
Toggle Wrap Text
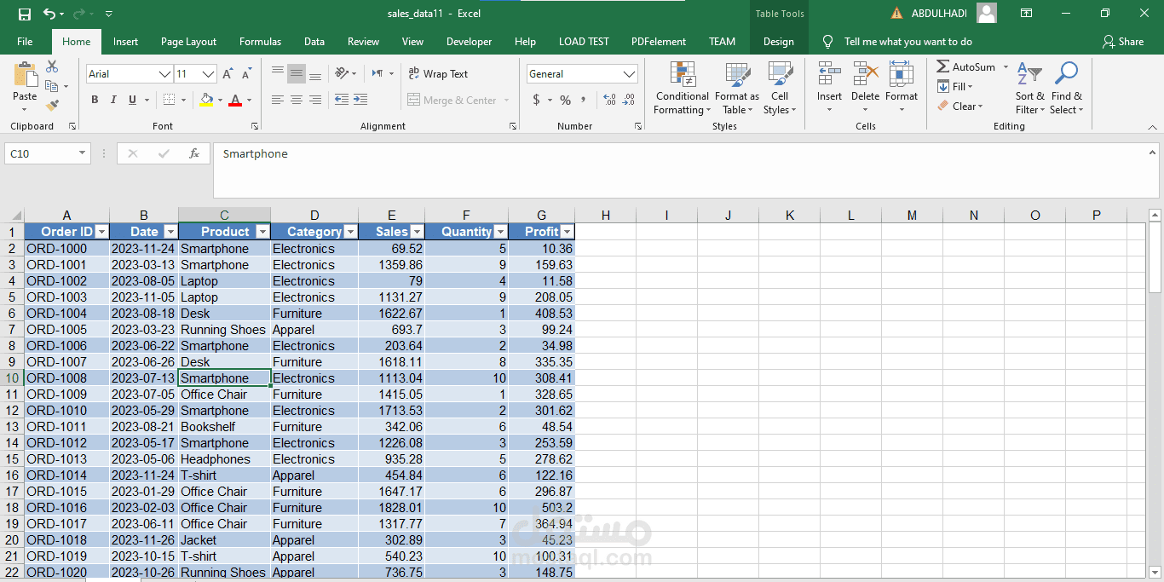[438, 74]
